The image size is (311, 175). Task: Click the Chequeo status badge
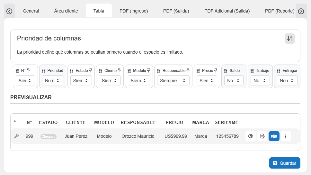(49, 136)
